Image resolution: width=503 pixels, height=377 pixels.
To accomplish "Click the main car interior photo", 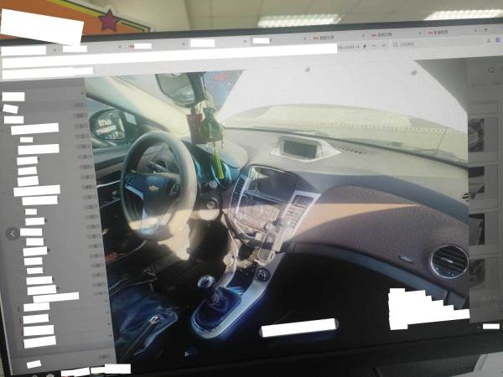I will point(277,209).
